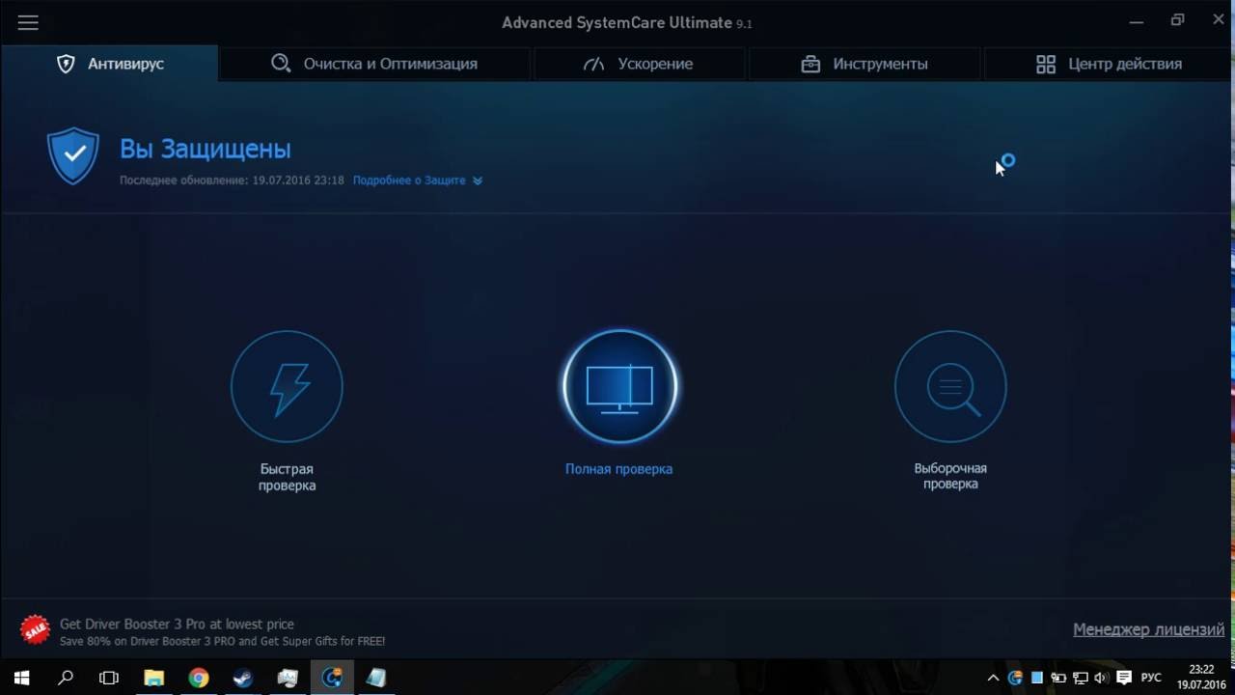The width and height of the screenshot is (1235, 695).
Task: Open the Инструменты tab
Action: point(864,64)
